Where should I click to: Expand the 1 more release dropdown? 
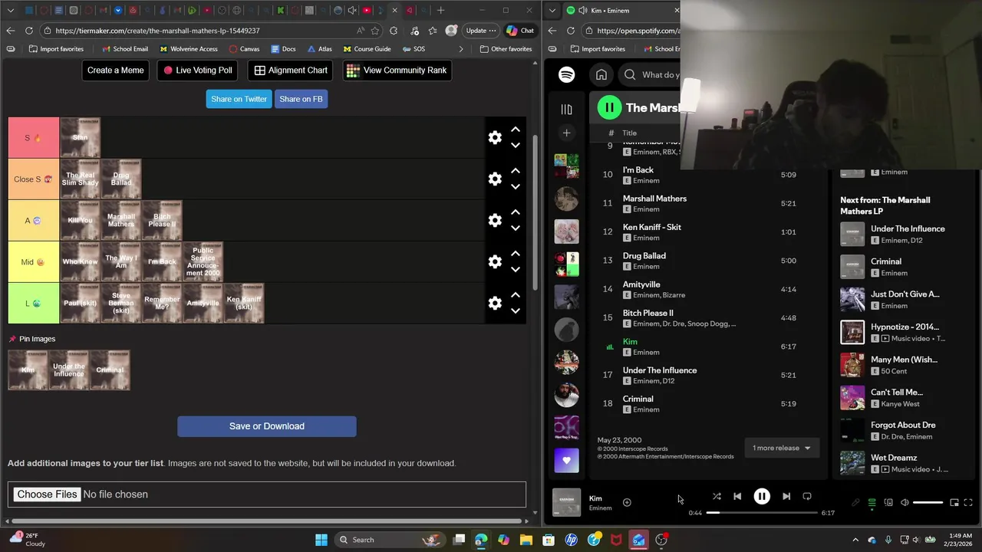coord(782,448)
